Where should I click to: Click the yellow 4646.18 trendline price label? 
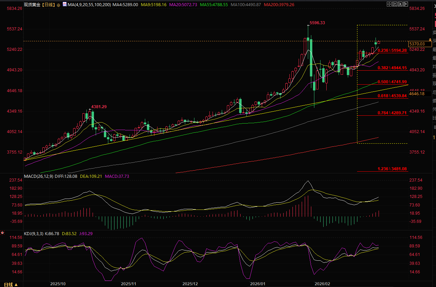tap(417, 94)
